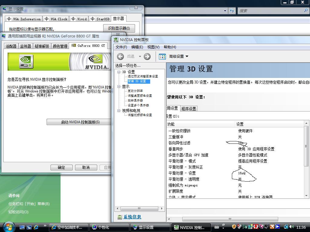Select the 垂直同步 setting row

point(235,149)
